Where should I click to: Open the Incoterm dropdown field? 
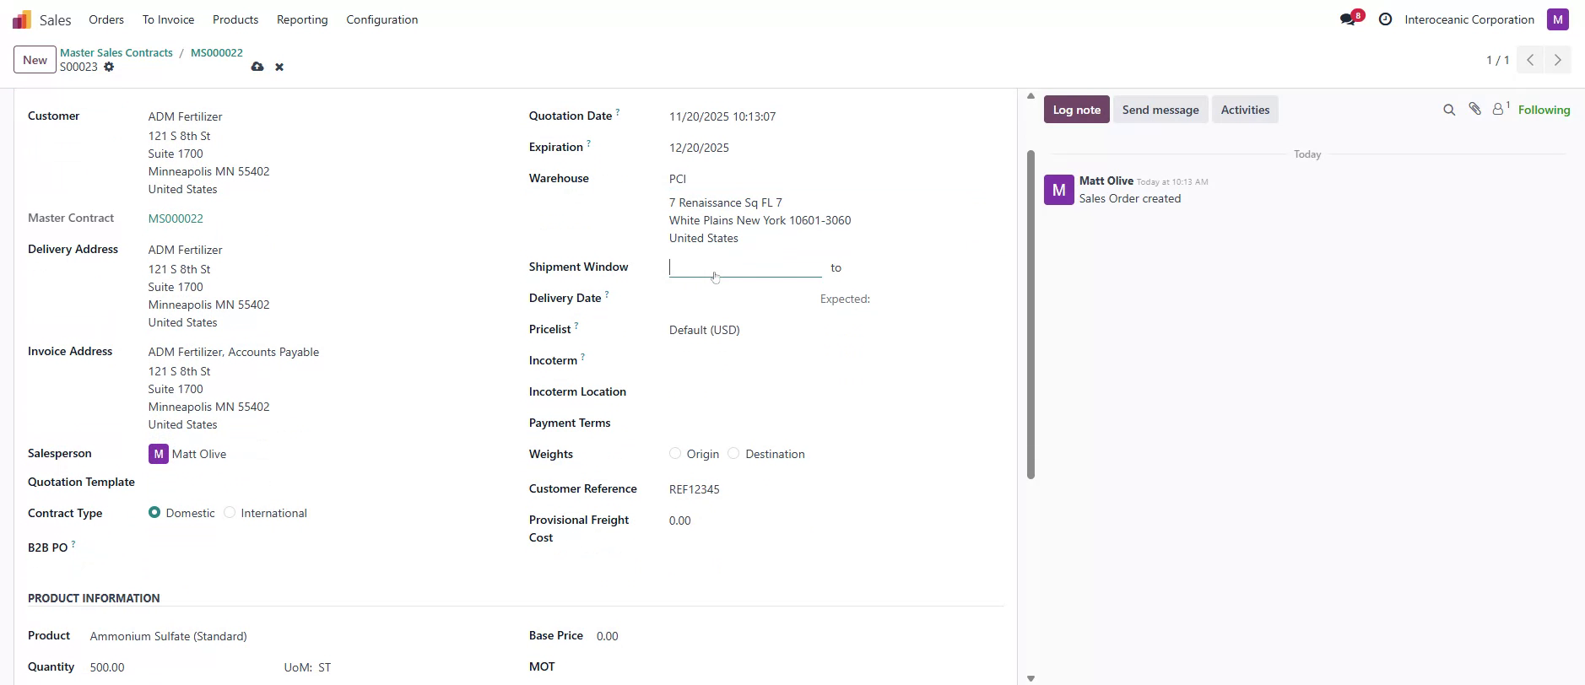point(836,361)
